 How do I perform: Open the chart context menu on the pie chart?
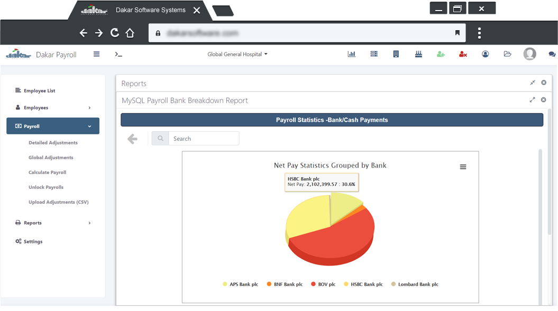tap(463, 167)
